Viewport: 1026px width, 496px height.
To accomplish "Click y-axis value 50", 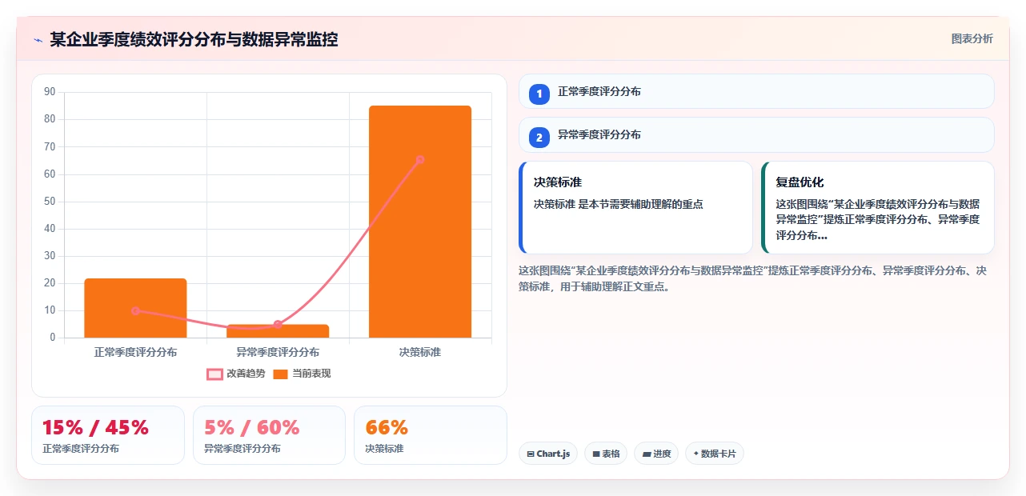I will (50, 201).
